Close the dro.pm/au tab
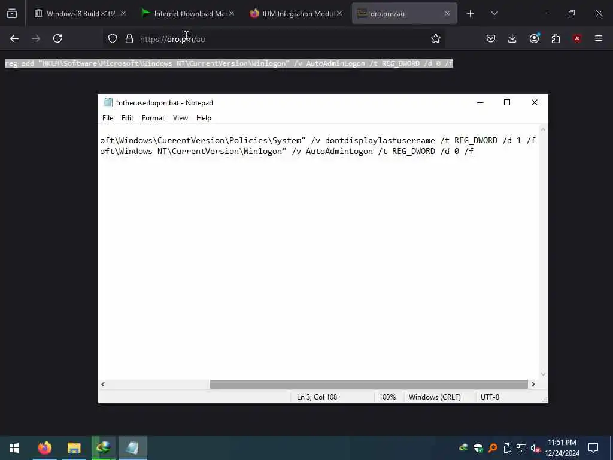This screenshot has height=460, width=613. (447, 13)
